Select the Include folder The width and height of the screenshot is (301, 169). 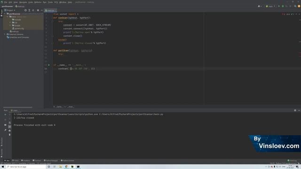16,20
